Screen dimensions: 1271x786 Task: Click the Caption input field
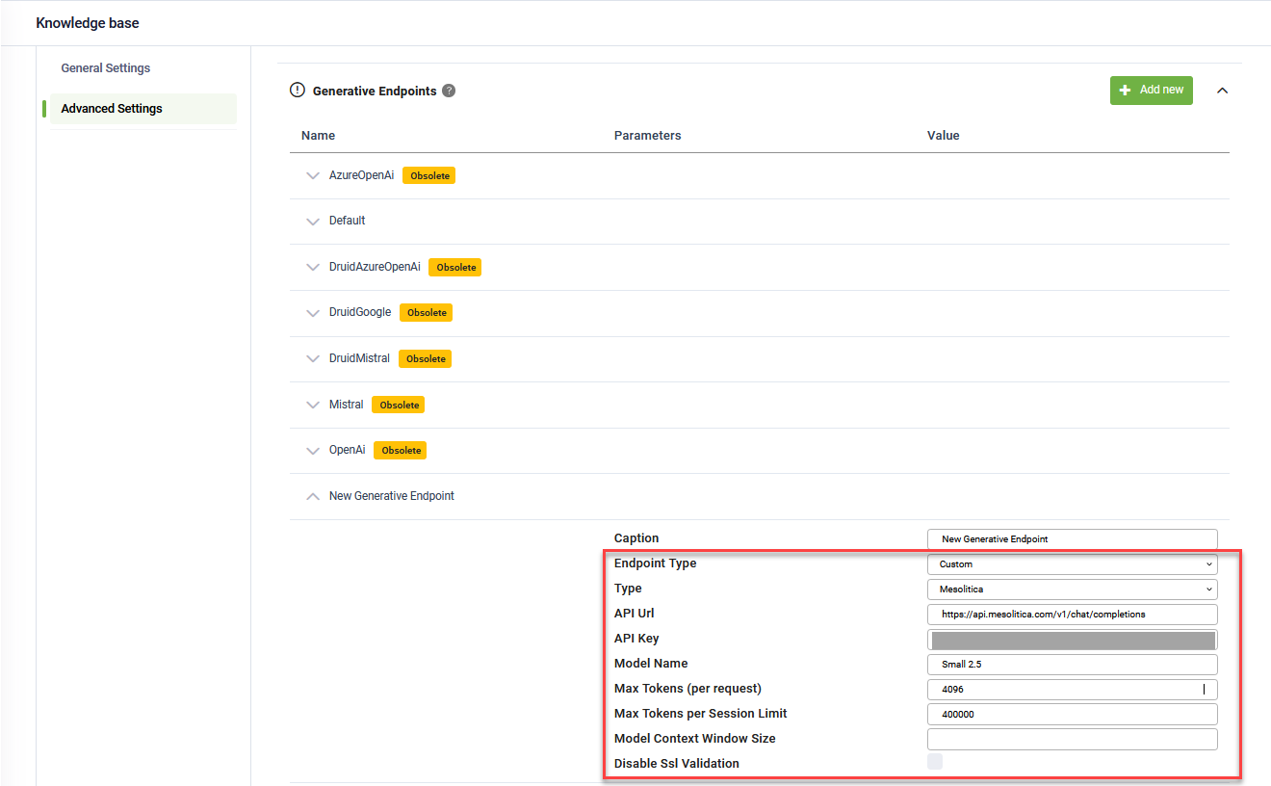point(1073,539)
